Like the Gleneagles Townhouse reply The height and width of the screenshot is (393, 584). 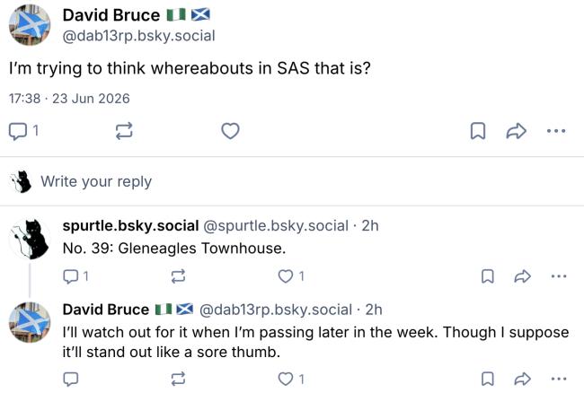click(291, 276)
